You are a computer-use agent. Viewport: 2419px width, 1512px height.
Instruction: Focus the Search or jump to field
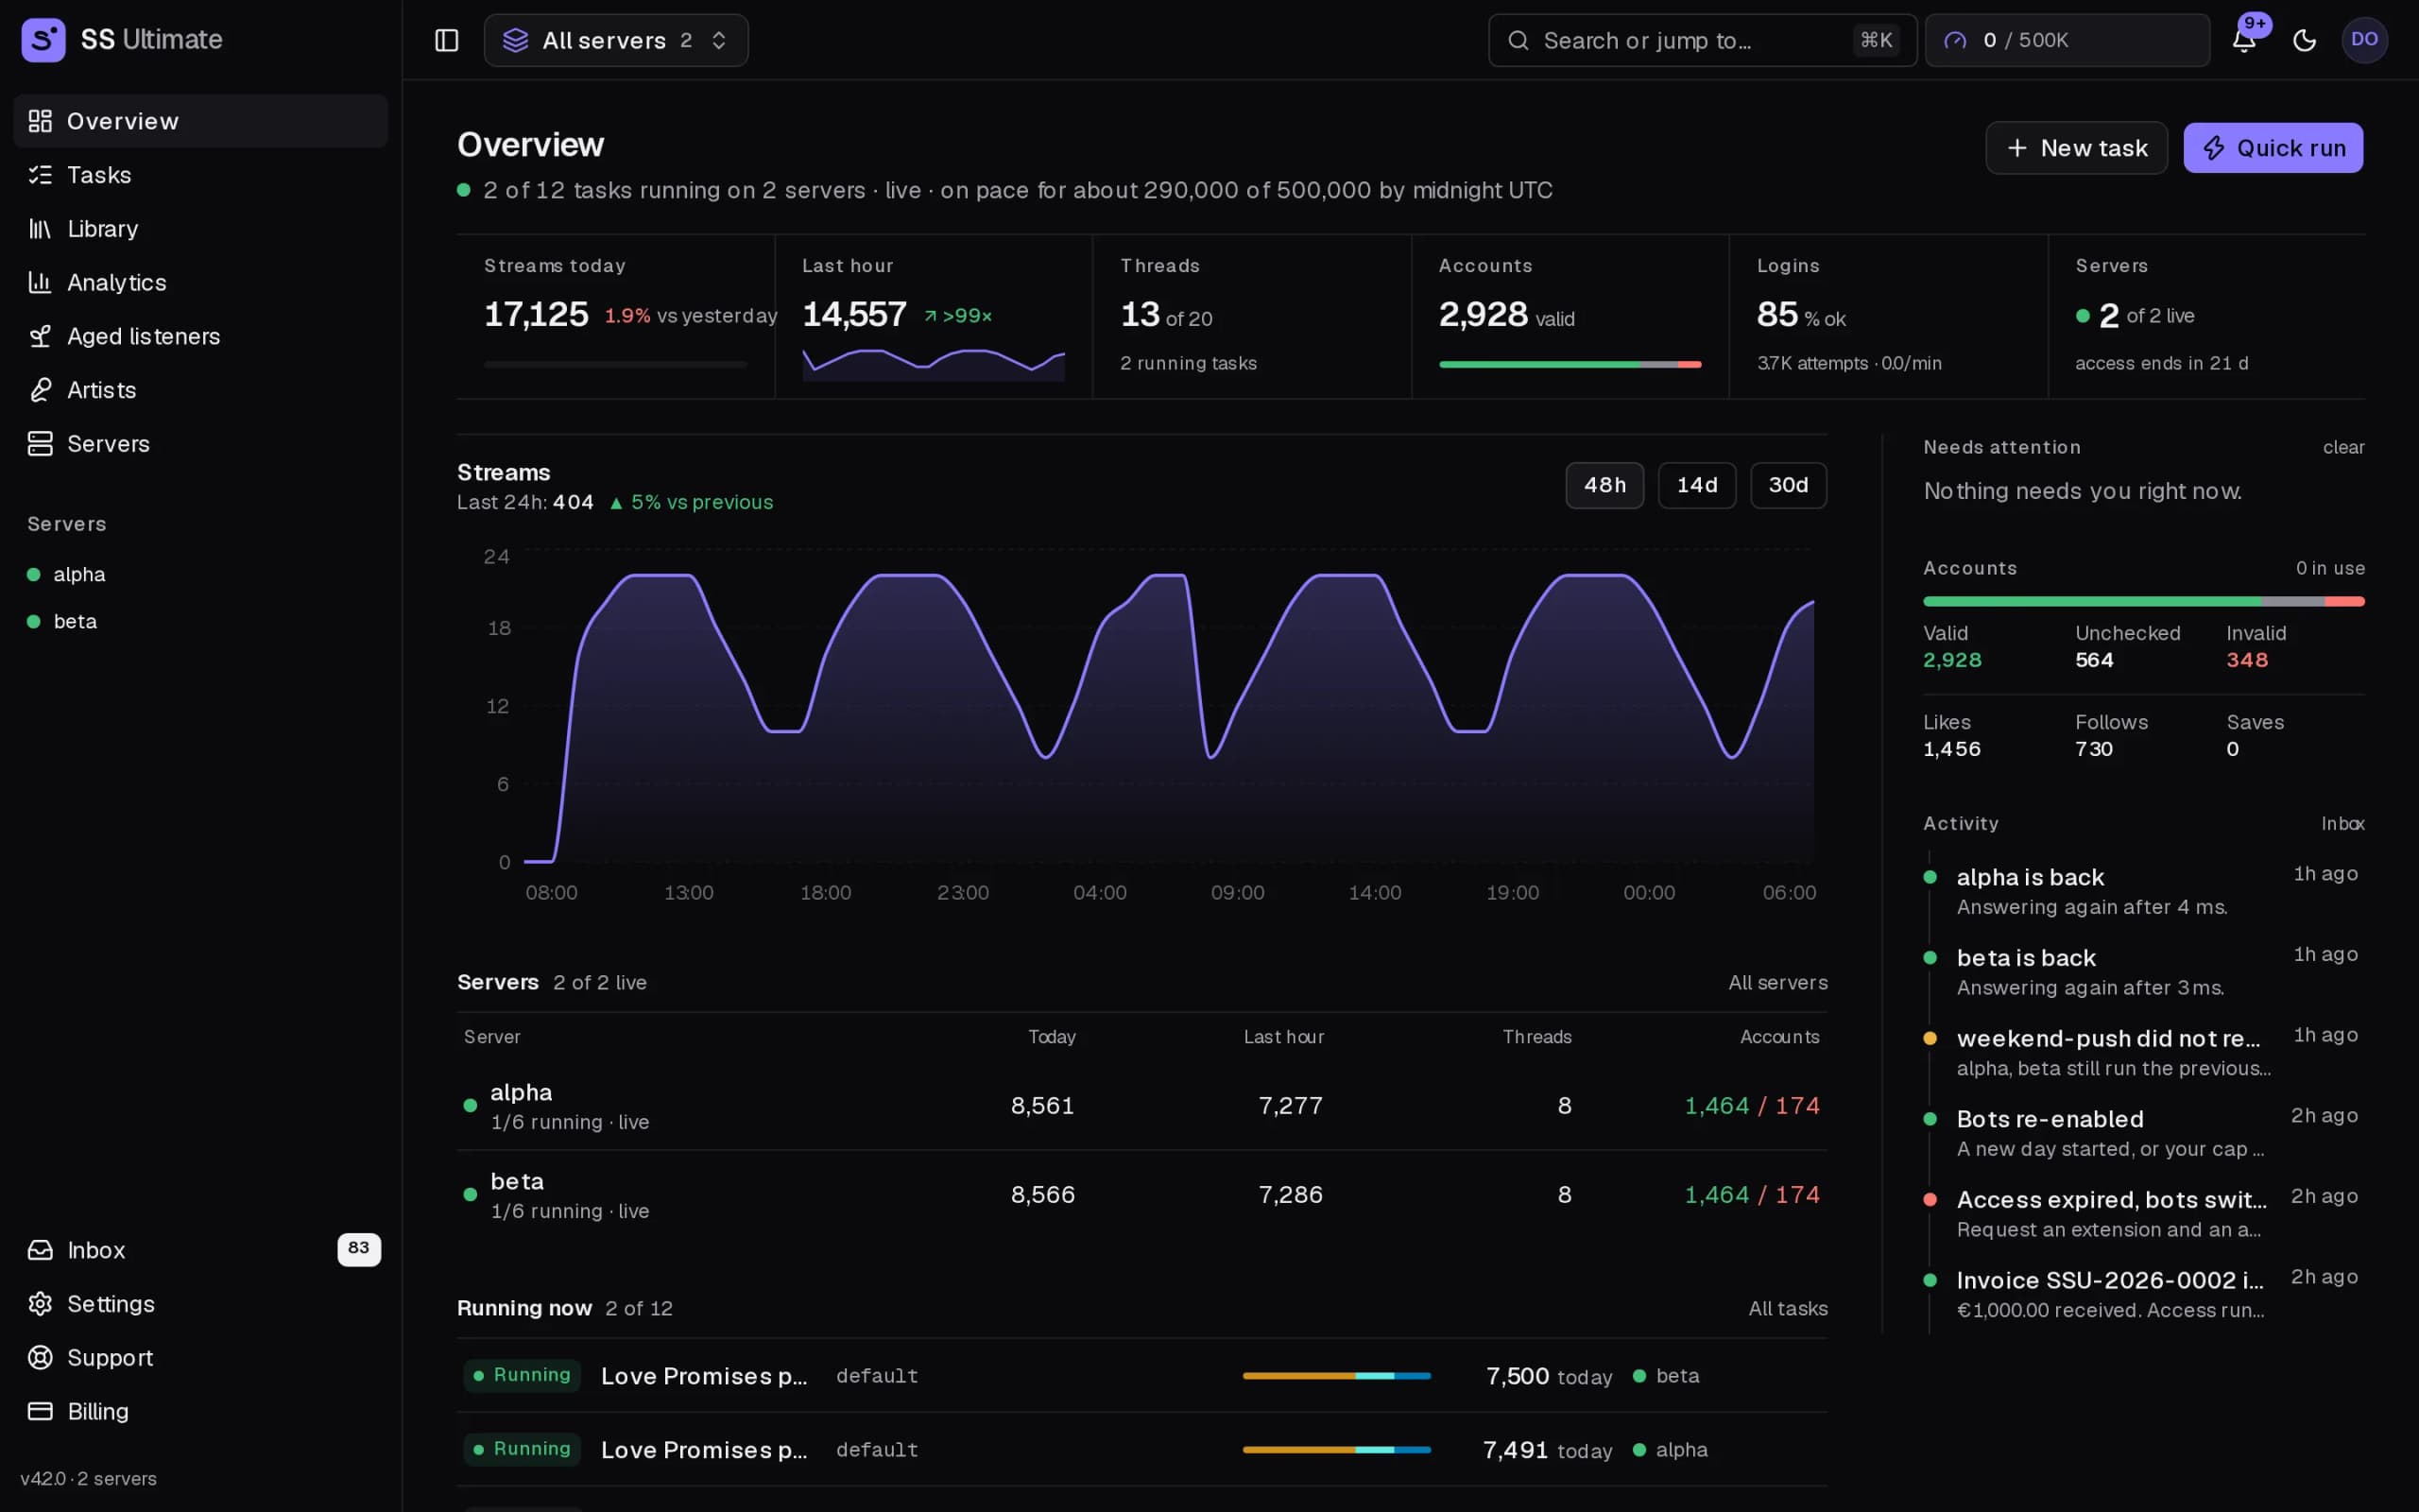coord(1703,40)
